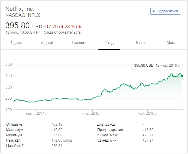Click the large 395,80 price value
Viewport: 188px width, 154px height.
[x=18, y=26]
